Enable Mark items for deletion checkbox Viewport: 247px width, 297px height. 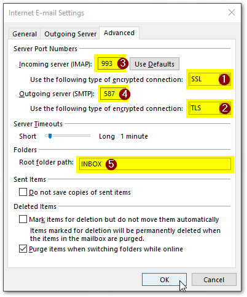tap(23, 219)
